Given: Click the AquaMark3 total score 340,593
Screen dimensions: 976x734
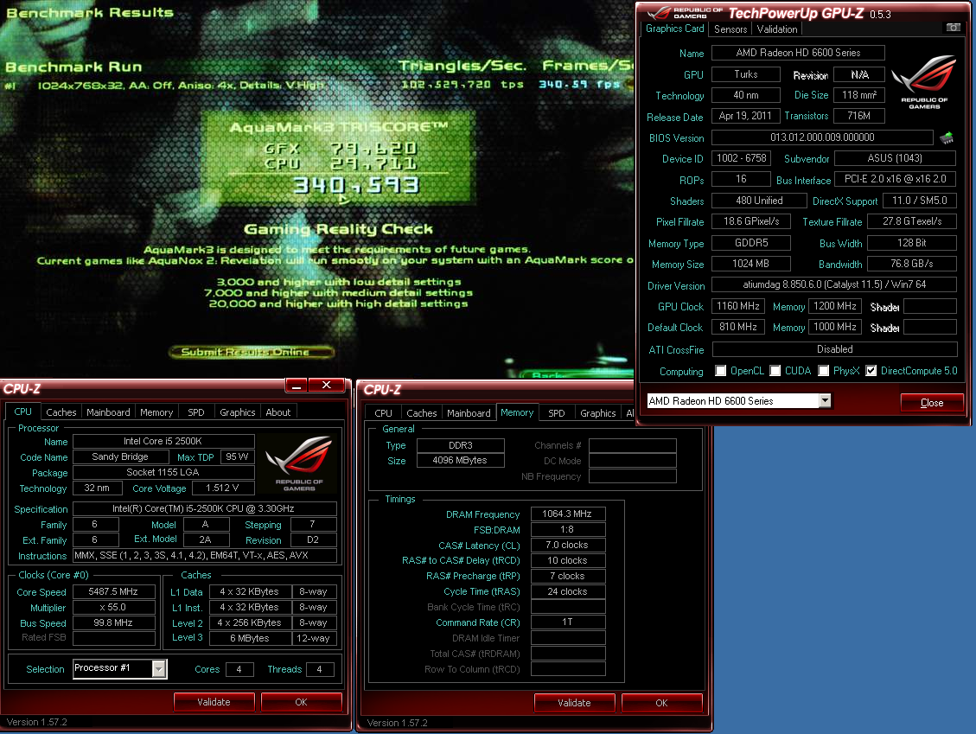Looking at the screenshot, I should tap(357, 186).
